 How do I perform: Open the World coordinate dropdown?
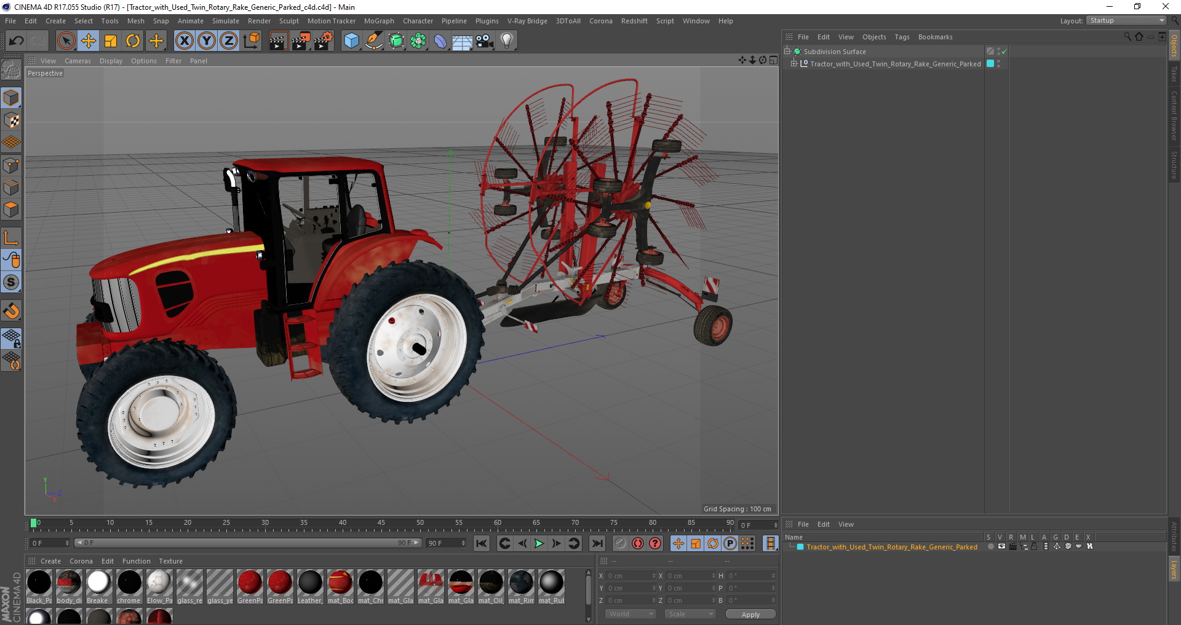tap(630, 614)
